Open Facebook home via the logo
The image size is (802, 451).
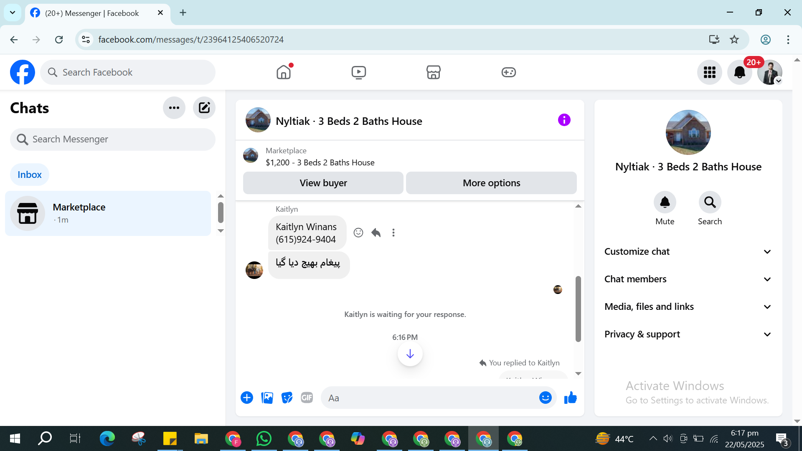pos(23,72)
